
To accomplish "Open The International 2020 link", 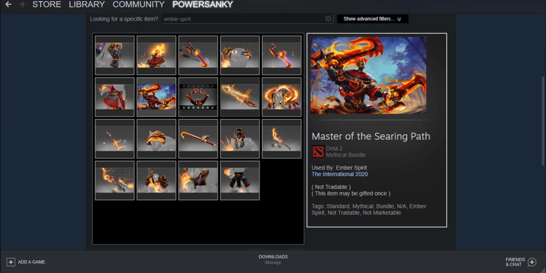I will click(339, 174).
